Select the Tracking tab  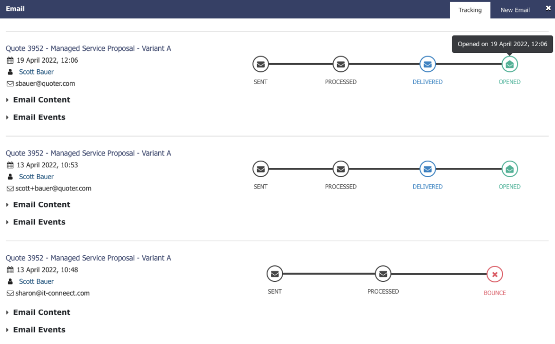(x=470, y=10)
